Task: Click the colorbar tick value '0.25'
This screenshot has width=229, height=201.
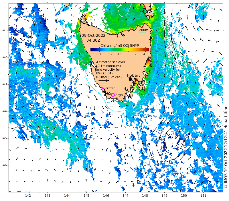Action: pos(111,54)
